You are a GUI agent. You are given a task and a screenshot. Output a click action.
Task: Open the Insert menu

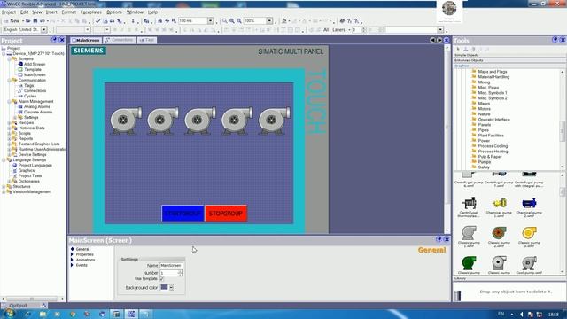coord(51,12)
